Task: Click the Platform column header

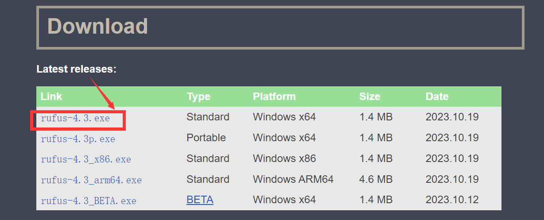Action: [274, 96]
